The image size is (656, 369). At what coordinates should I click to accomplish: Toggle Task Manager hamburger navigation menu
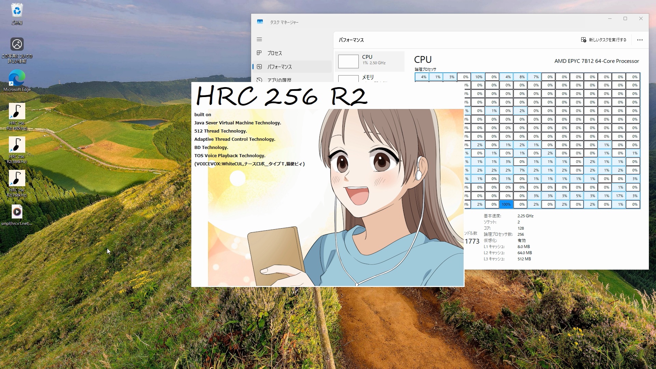(x=259, y=39)
